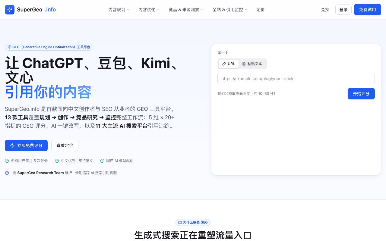Screen dimensions: 386x241
Task: Click the 13 款工具 bold text
Action: click(x=17, y=117)
